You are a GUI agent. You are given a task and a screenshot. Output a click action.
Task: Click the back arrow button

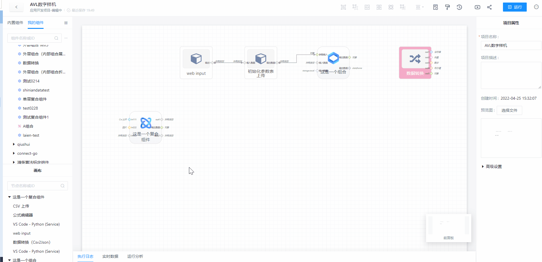16,7
